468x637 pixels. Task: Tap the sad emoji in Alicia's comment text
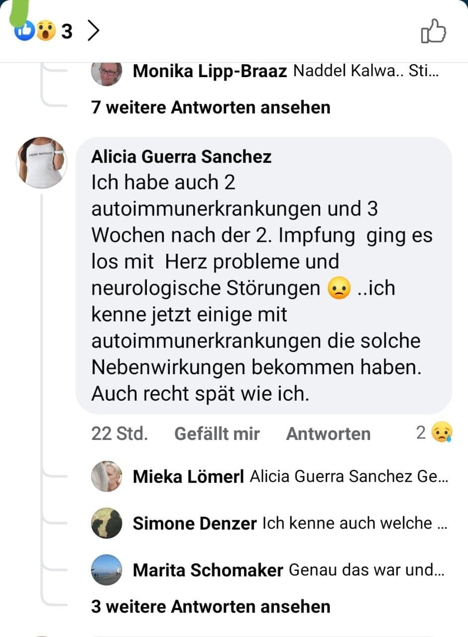click(340, 289)
